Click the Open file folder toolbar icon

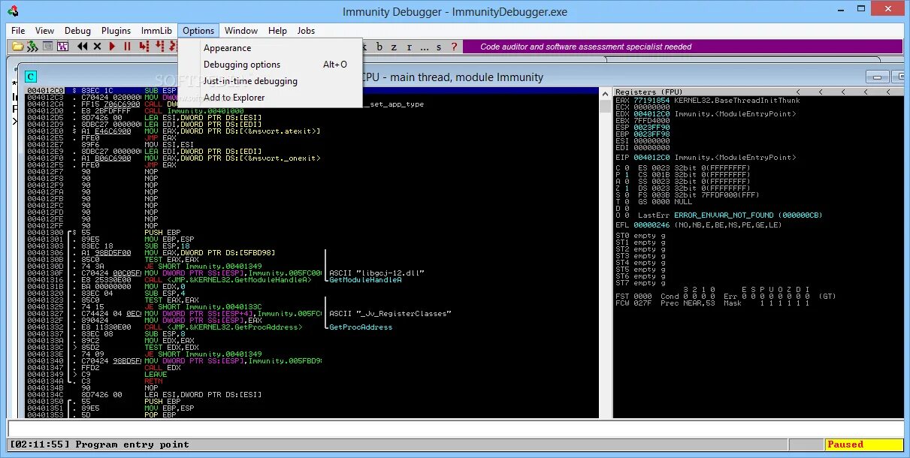pyautogui.click(x=18, y=47)
